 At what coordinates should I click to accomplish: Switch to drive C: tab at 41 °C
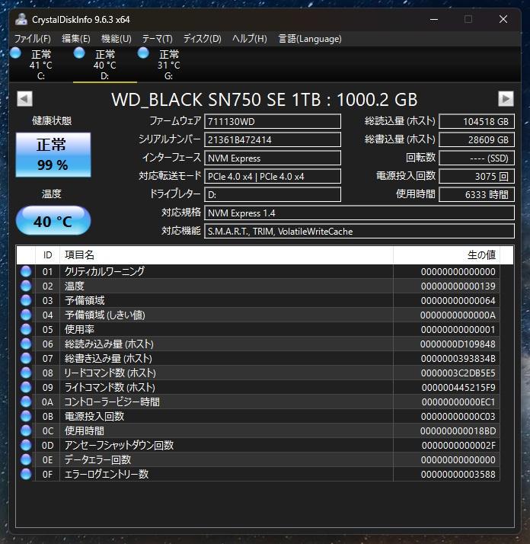(x=41, y=65)
